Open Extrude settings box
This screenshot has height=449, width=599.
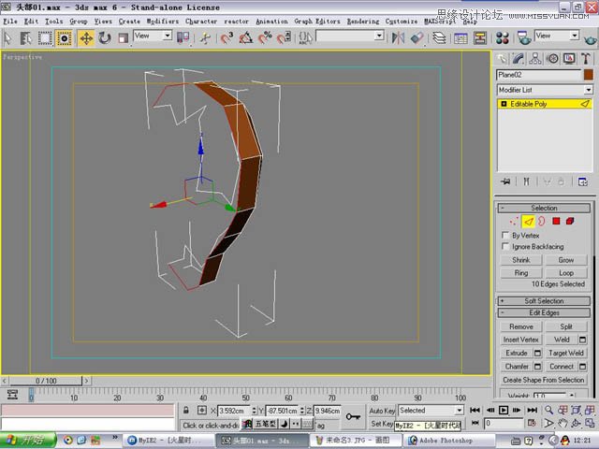point(537,353)
